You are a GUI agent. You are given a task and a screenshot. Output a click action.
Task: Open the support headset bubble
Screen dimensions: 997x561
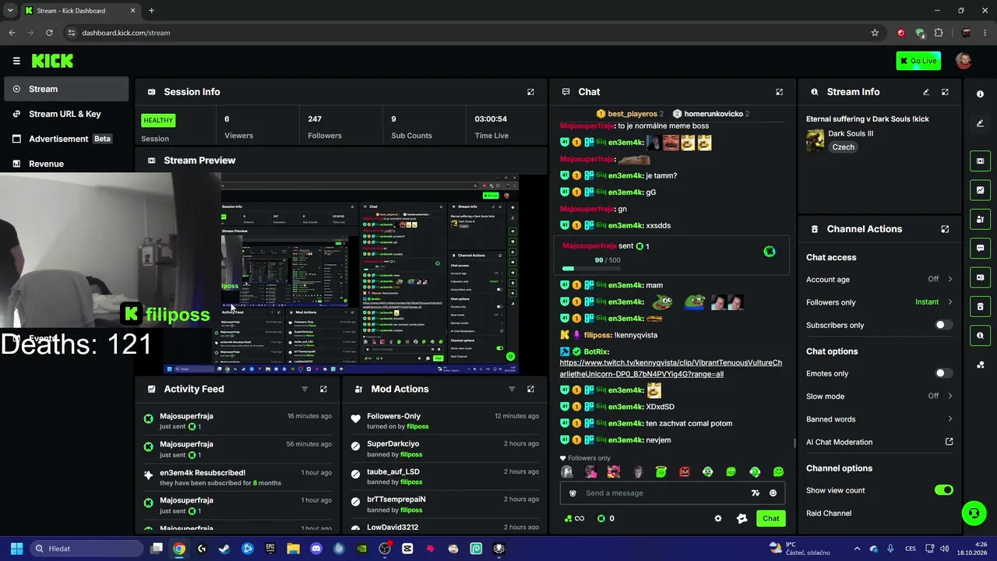pyautogui.click(x=973, y=513)
